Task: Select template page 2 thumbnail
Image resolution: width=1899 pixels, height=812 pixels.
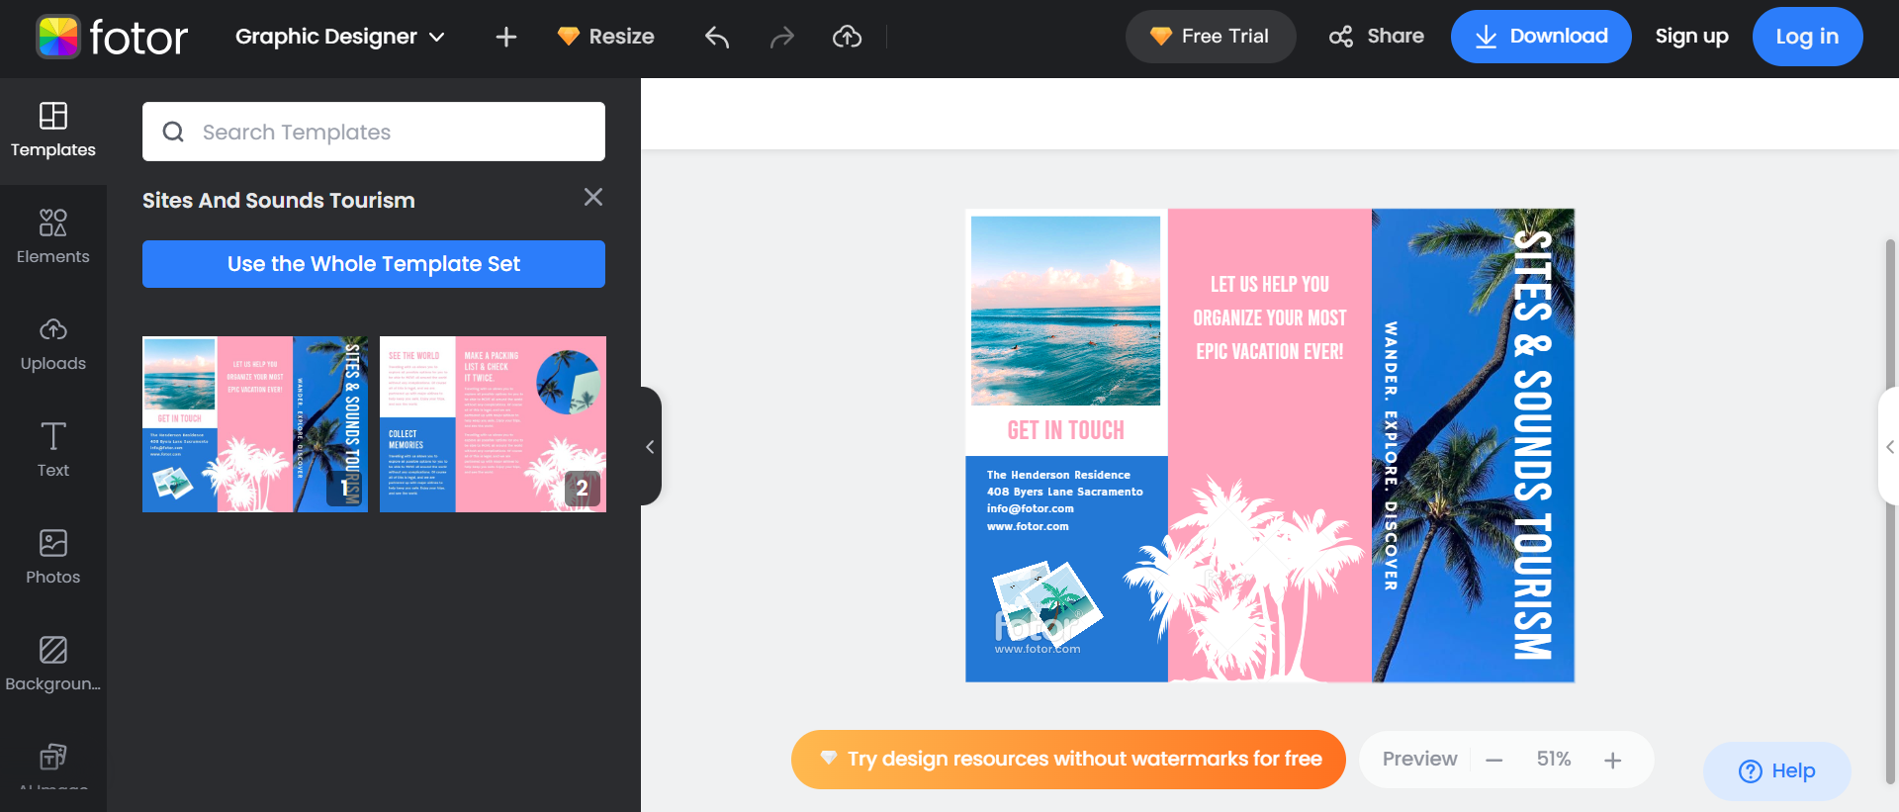Action: point(493,424)
